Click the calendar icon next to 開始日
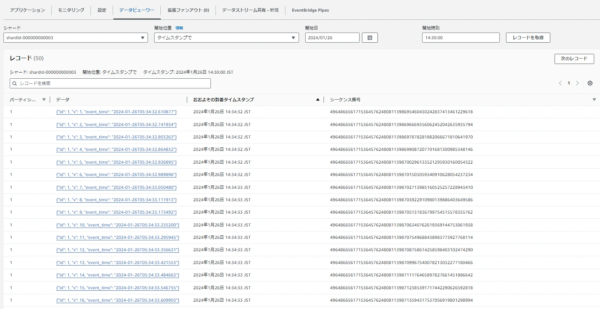This screenshot has height=309, width=600. pyautogui.click(x=369, y=38)
